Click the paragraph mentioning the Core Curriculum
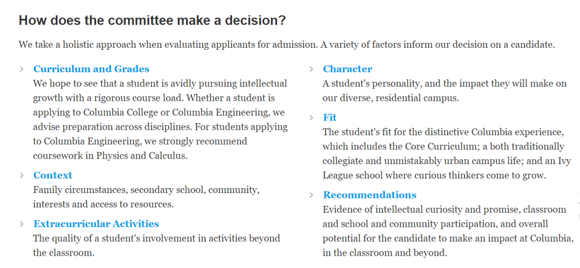The width and height of the screenshot is (580, 268). [443, 153]
